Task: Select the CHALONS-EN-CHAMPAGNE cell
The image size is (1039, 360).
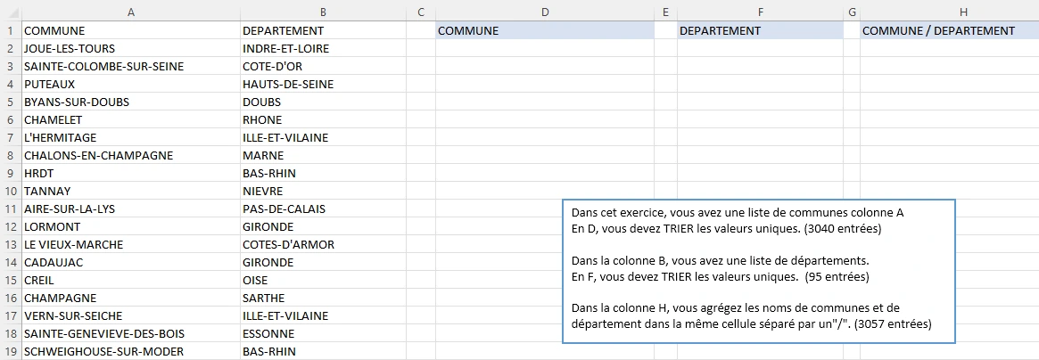Action: pos(130,155)
